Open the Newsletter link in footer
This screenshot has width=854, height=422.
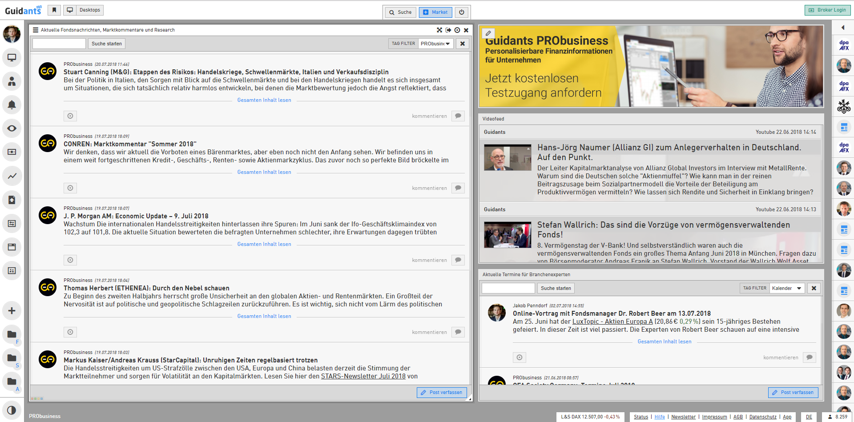(x=683, y=417)
